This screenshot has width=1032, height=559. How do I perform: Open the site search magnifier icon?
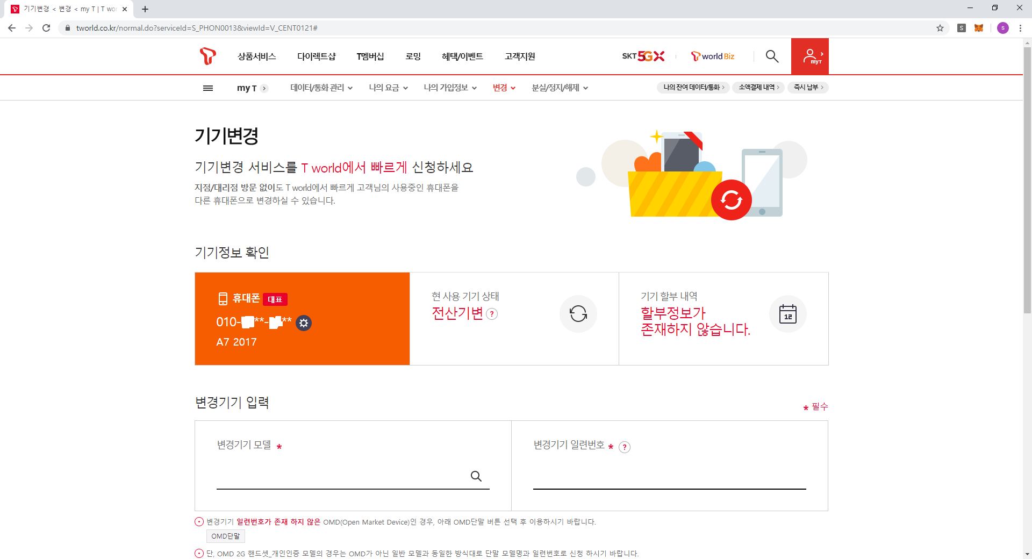click(772, 56)
